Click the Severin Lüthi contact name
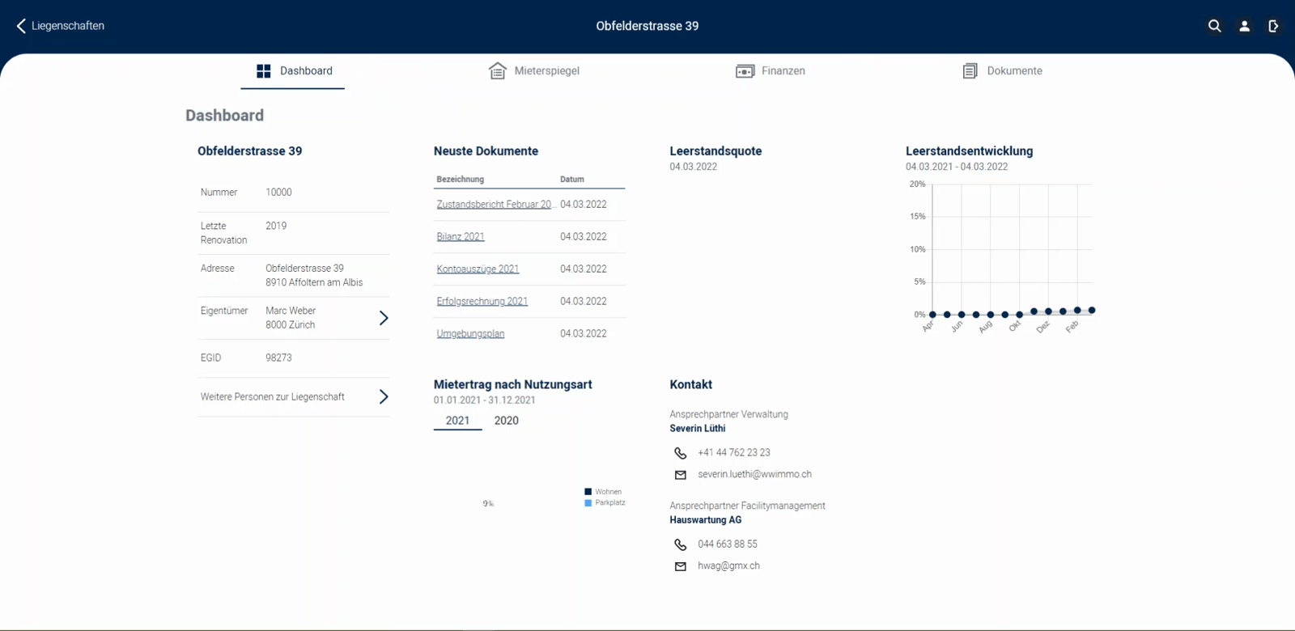1295x631 pixels. [x=698, y=429]
